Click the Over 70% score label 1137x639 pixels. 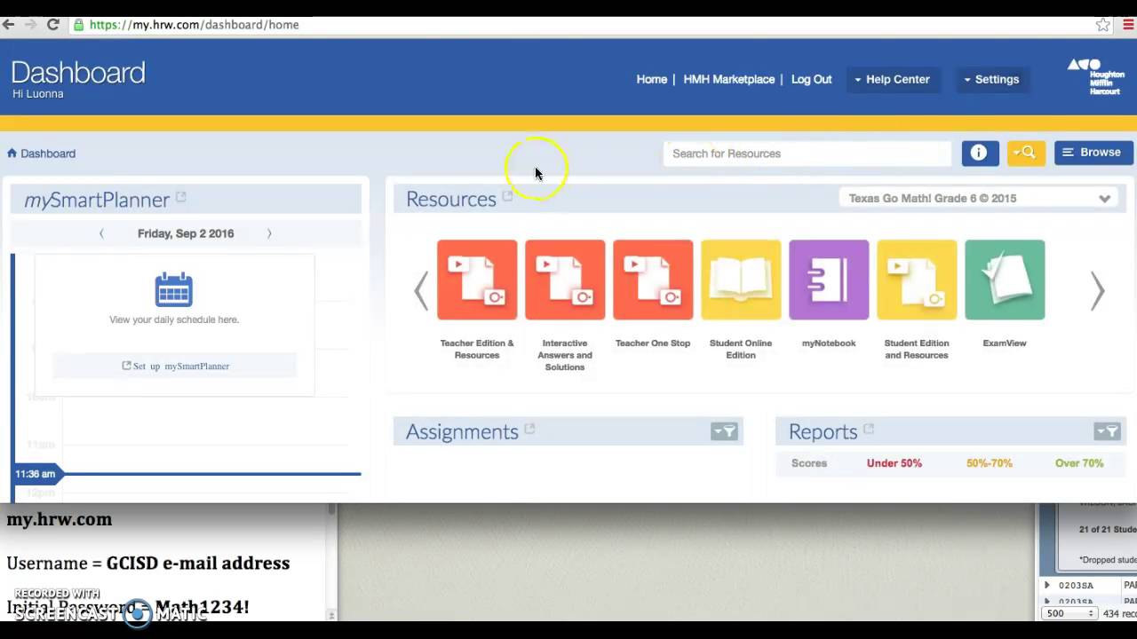[1079, 463]
